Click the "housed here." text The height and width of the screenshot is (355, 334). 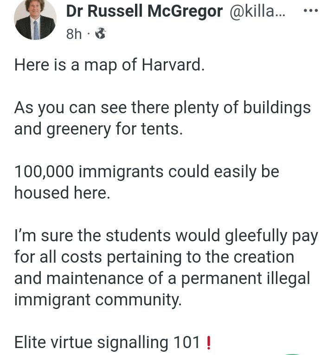coord(62,193)
